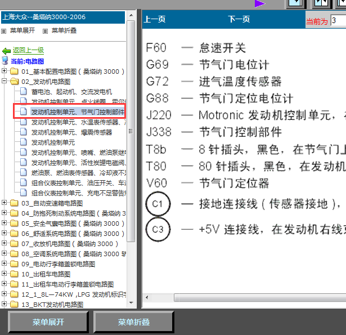Image resolution: width=346 pixels, height=335 pixels.
Task: Expand the 13_BKT发动机电路图 node
Action: pos(4,304)
